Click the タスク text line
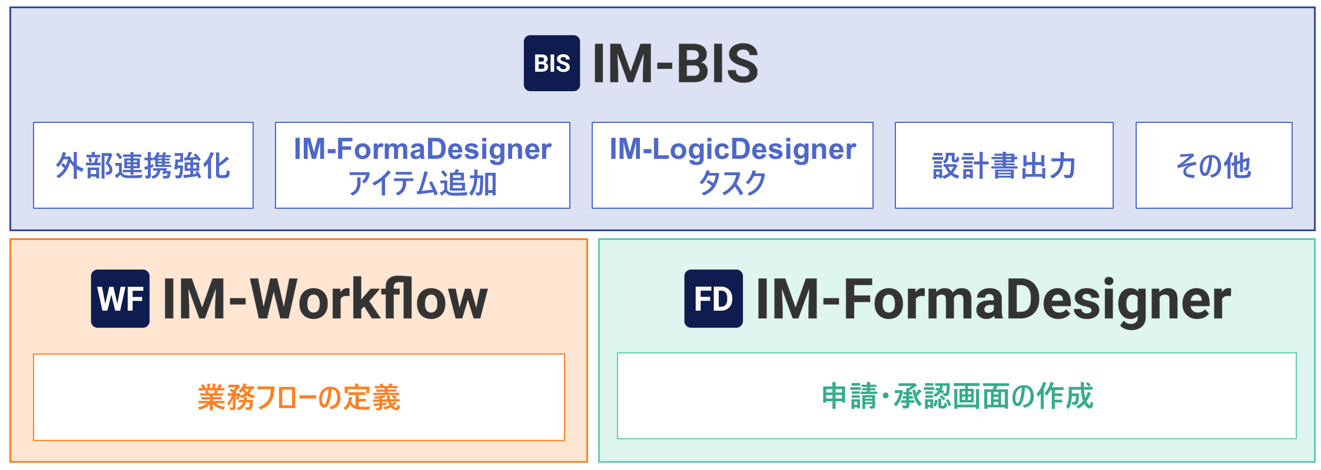Screen dimensions: 1321x470 click(732, 184)
